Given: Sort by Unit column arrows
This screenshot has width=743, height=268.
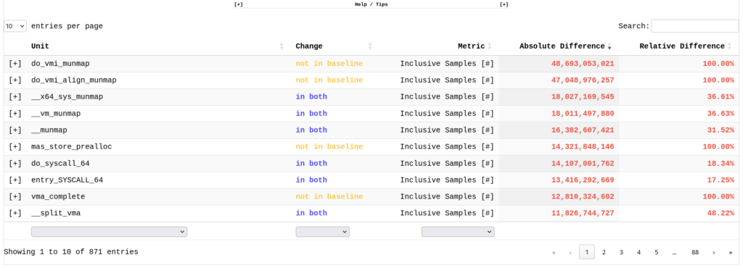Looking at the screenshot, I should (282, 46).
